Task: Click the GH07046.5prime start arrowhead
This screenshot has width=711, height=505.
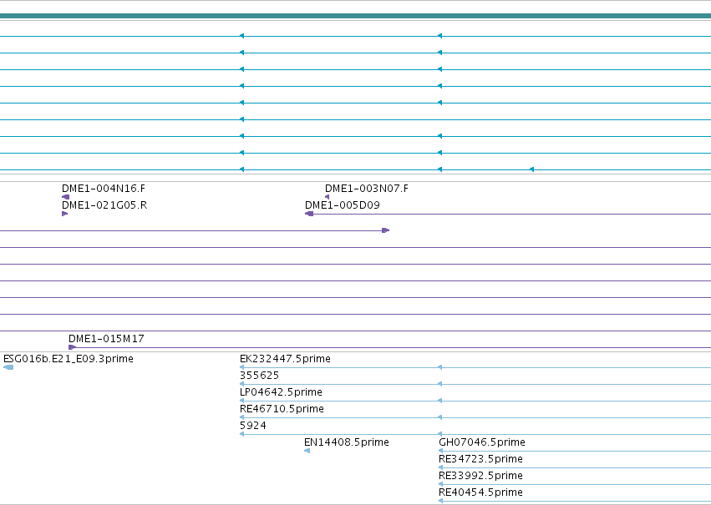Action: (x=441, y=451)
